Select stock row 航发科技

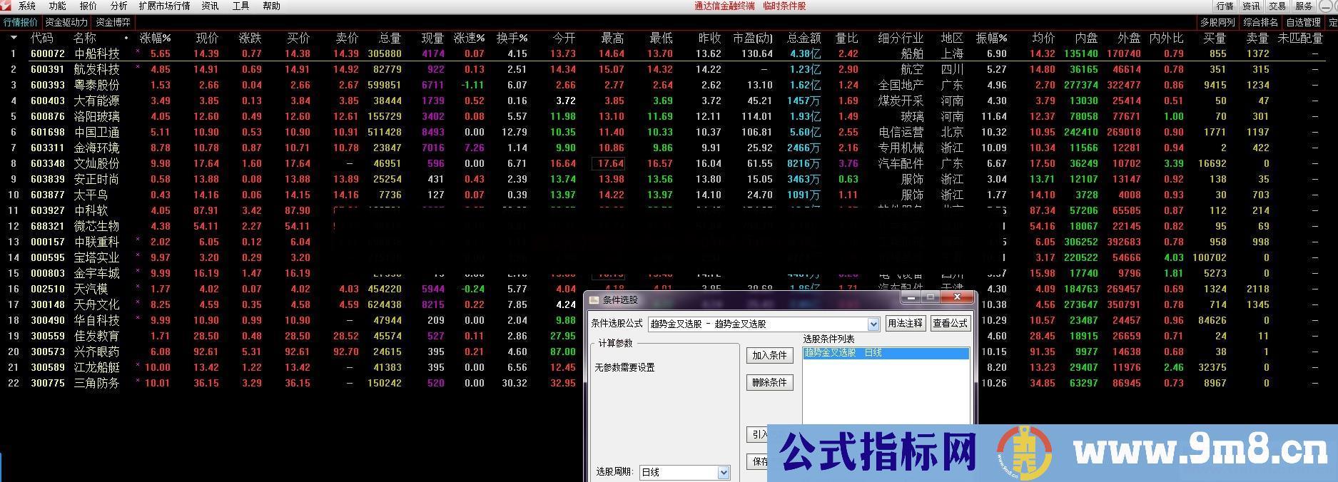pos(97,69)
